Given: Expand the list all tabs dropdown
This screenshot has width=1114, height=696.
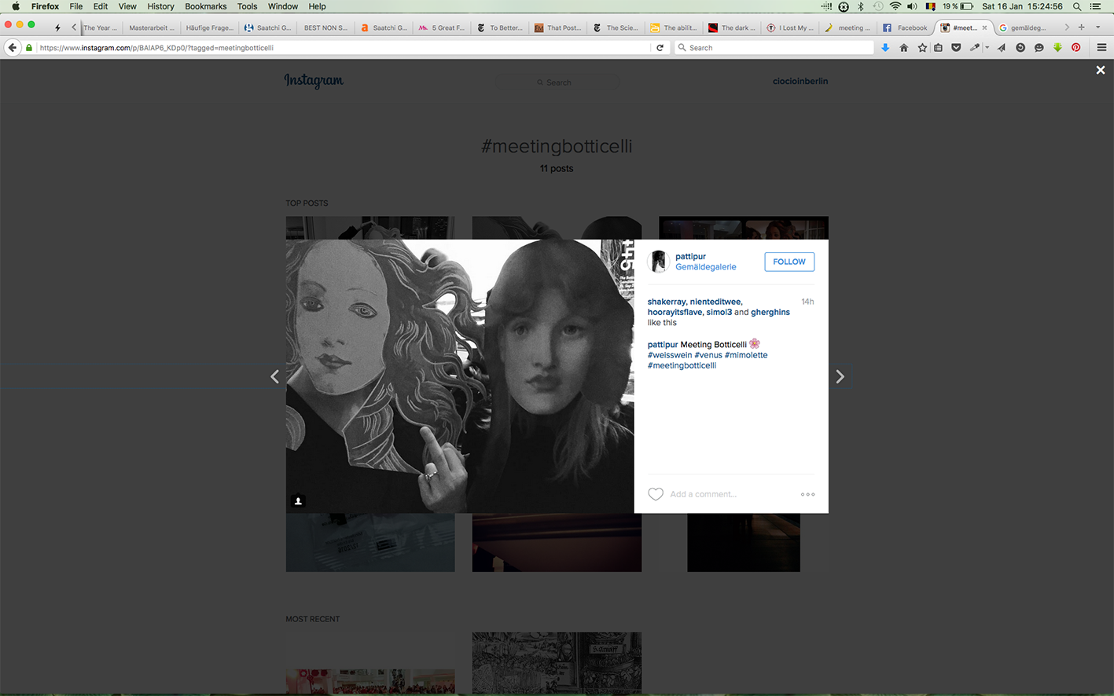Looking at the screenshot, I should (1098, 27).
